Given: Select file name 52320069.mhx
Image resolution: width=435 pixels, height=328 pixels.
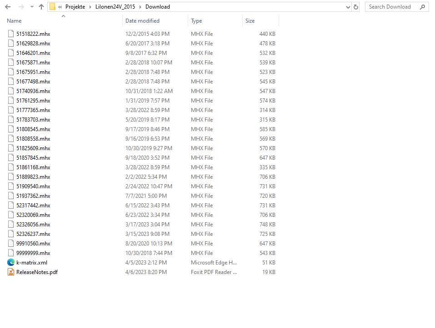Looking at the screenshot, I should [x=33, y=215].
